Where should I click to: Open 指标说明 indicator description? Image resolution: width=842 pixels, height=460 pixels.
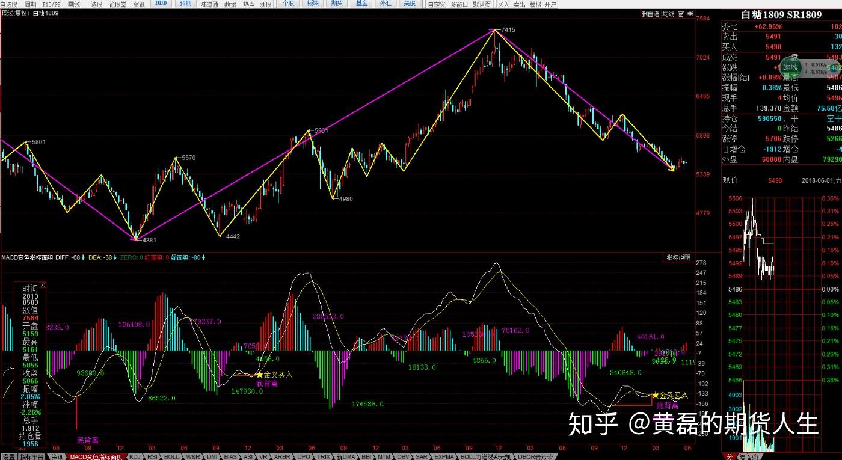(678, 257)
